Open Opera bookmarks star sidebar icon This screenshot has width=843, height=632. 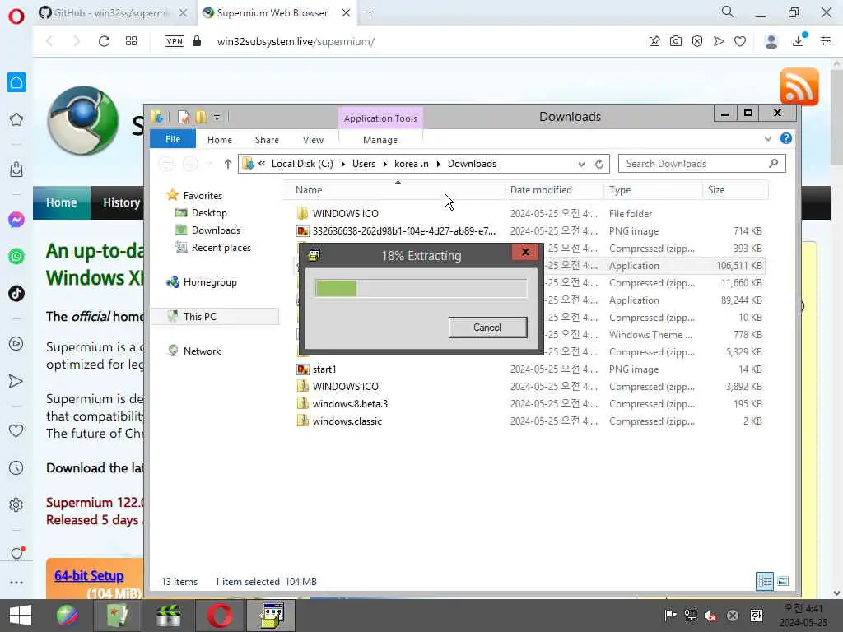16,119
